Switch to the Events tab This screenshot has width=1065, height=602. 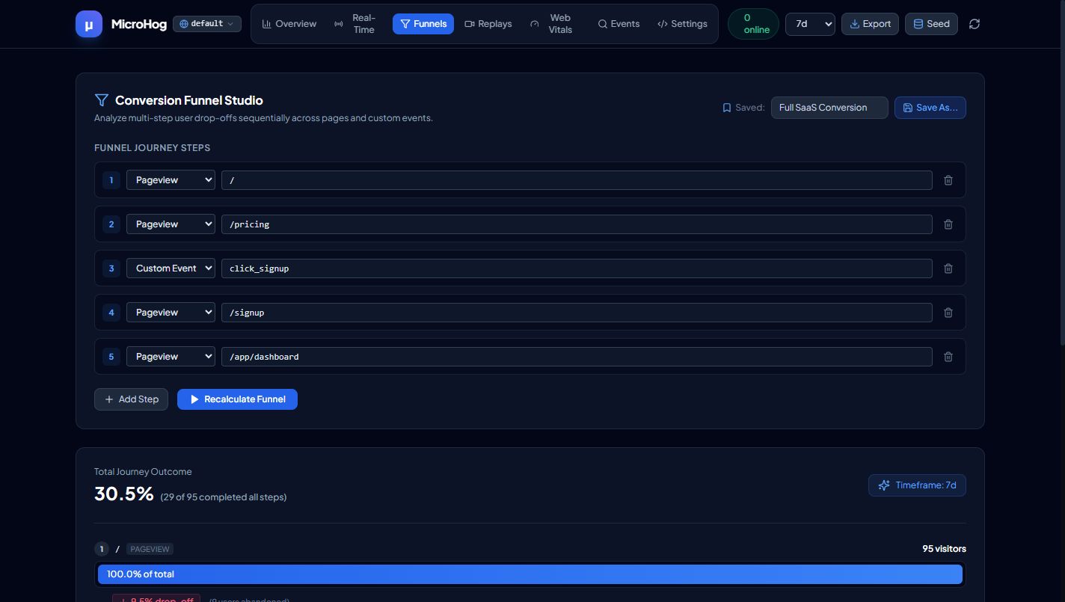(x=619, y=24)
